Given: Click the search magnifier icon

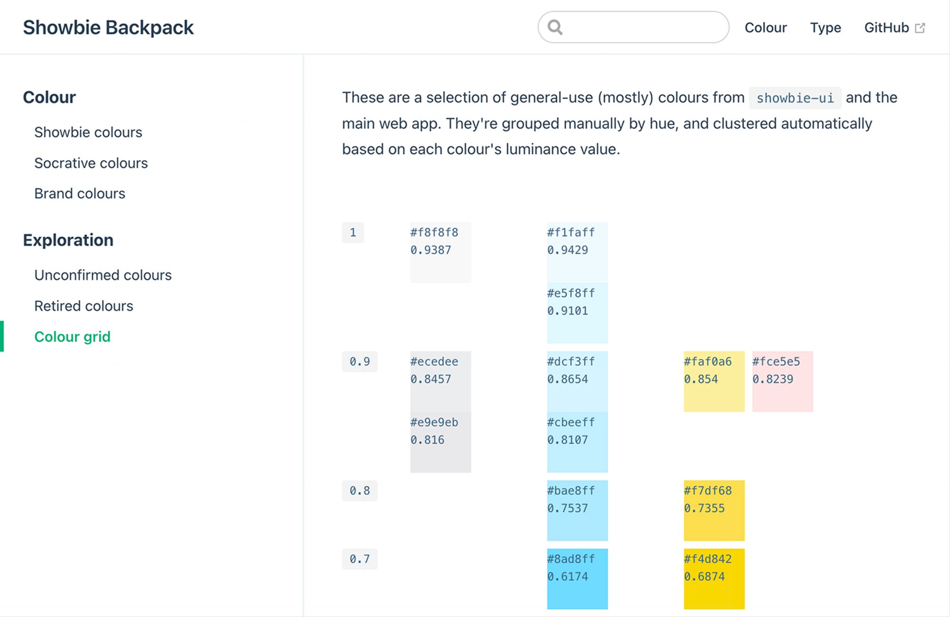Looking at the screenshot, I should pos(555,28).
